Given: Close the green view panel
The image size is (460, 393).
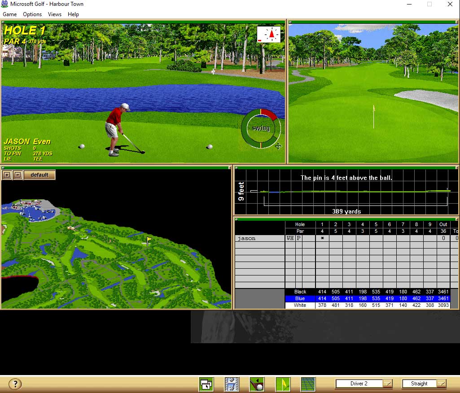Looking at the screenshot, I should click(457, 22).
